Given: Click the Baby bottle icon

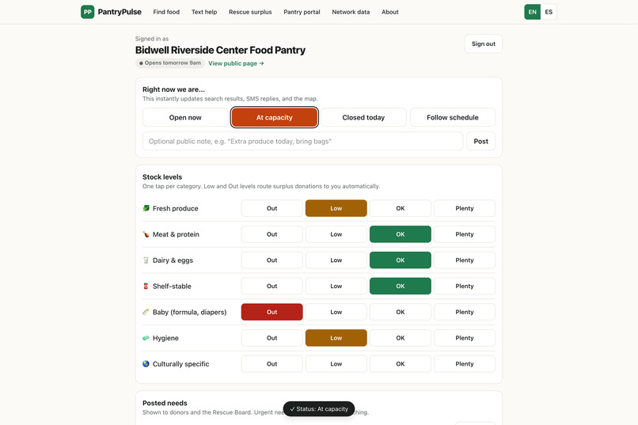Looking at the screenshot, I should pyautogui.click(x=146, y=312).
